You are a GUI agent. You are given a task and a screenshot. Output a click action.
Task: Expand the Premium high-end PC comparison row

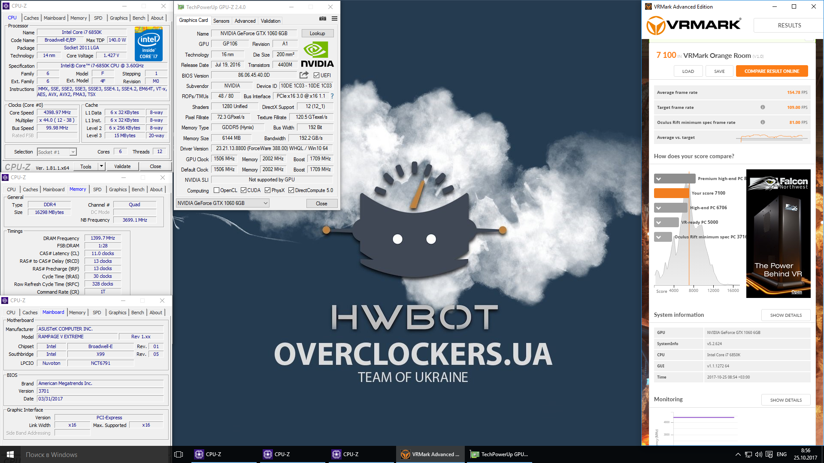[x=674, y=179]
